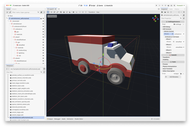Go to previous object in Inspector history
Viewport: 191px width, 128px height.
pos(179,12)
